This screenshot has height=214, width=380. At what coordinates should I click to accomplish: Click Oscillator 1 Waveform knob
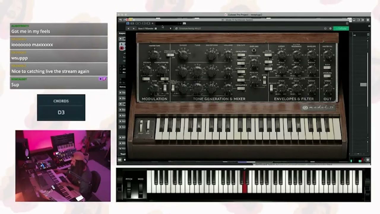coord(211,55)
